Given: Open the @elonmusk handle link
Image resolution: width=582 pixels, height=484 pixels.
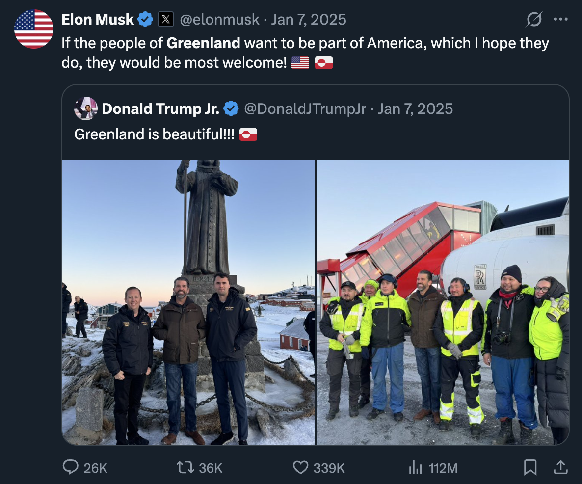Looking at the screenshot, I should pyautogui.click(x=219, y=20).
